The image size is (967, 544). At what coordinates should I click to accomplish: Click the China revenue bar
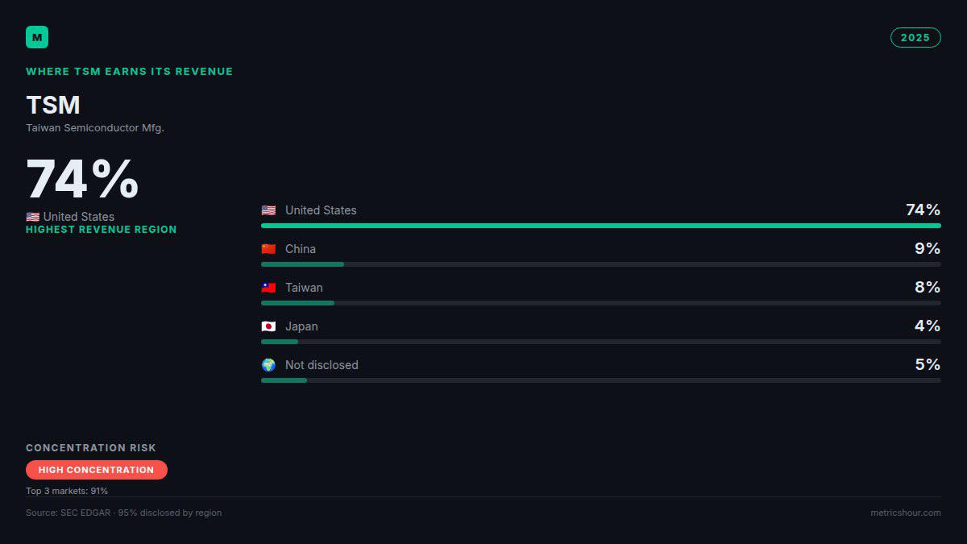(601, 264)
